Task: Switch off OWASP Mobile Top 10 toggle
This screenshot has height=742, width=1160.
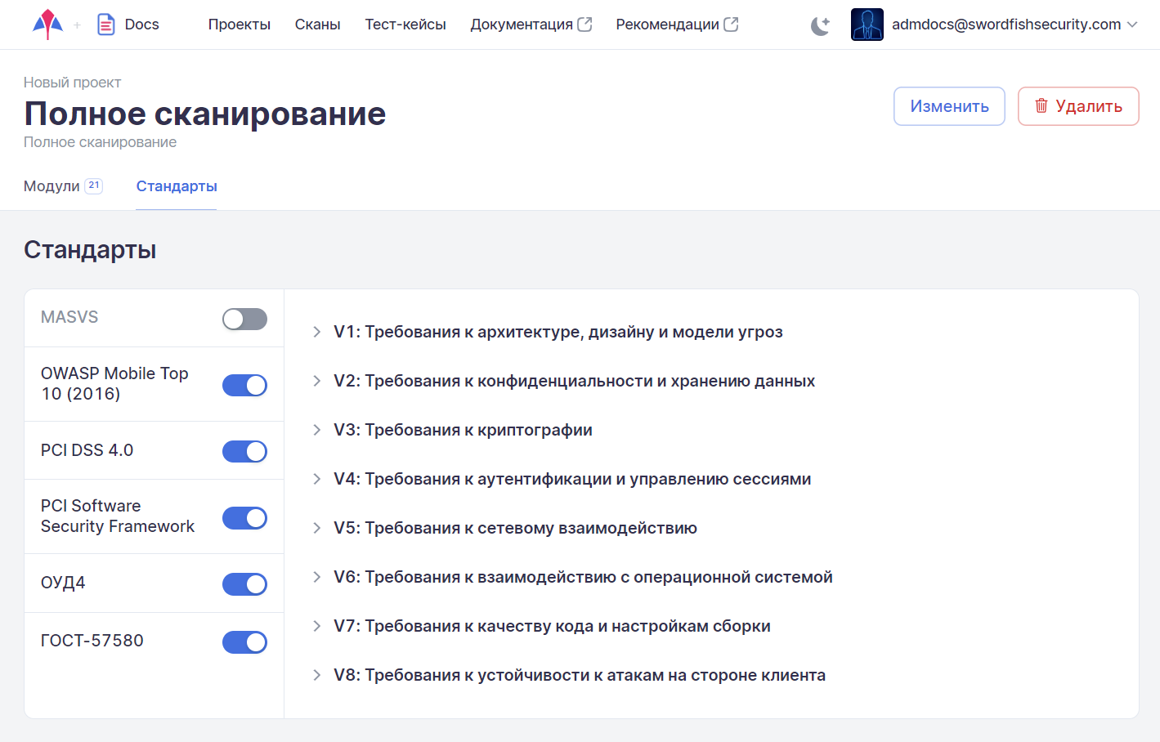Action: tap(244, 385)
